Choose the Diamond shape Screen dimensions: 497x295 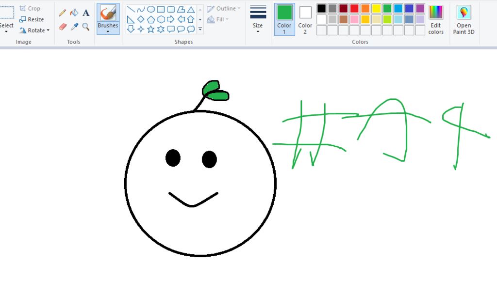(x=141, y=19)
